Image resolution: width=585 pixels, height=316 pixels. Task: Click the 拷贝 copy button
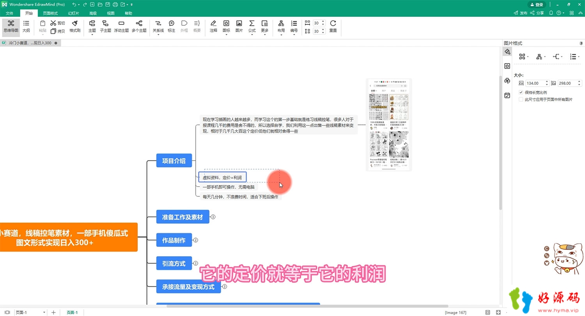coord(58,31)
